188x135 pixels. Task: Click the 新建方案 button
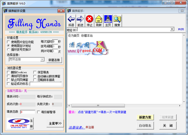click(x=145, y=117)
